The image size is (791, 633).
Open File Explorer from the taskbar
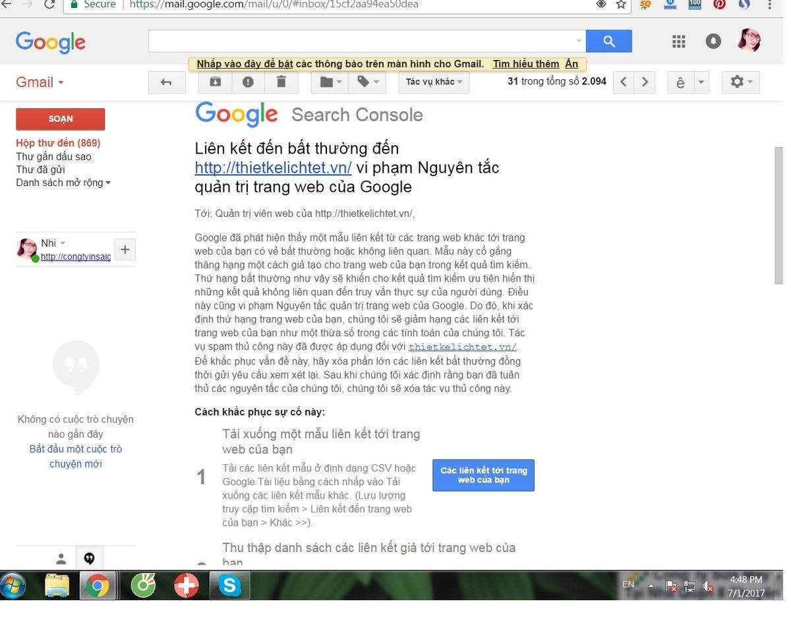point(57,586)
